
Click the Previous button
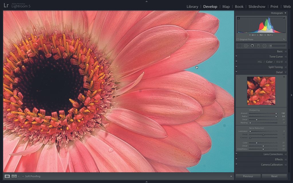pyautogui.click(x=248, y=176)
